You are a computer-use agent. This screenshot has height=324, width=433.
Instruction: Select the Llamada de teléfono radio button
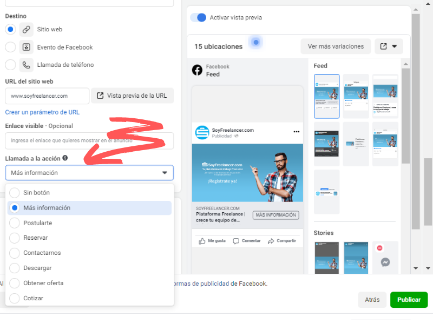point(10,65)
